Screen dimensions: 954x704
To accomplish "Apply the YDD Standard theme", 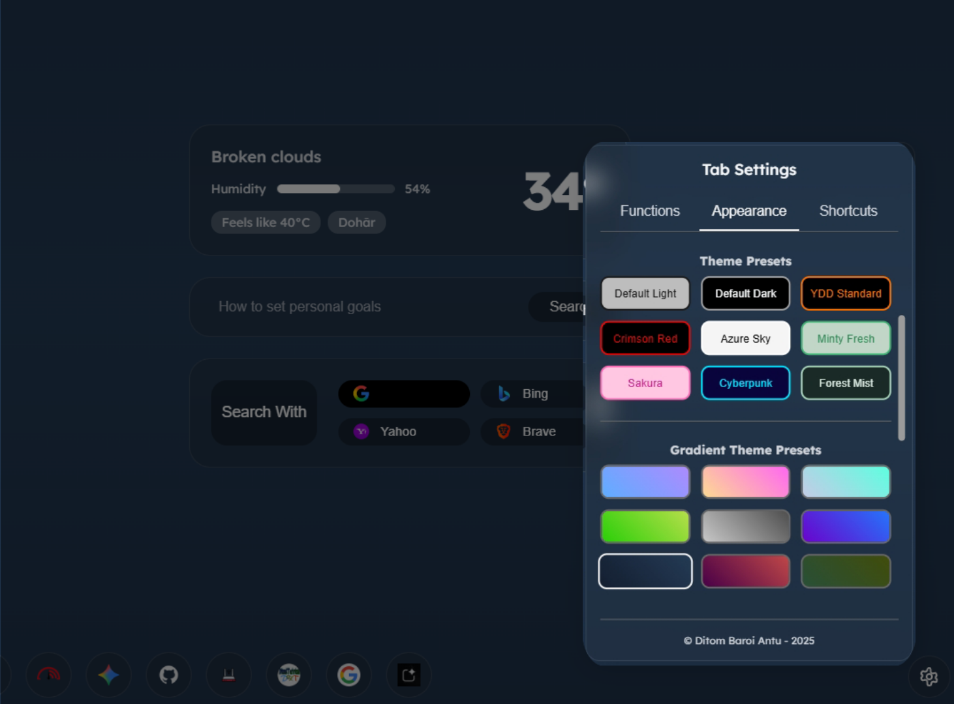I will (x=846, y=293).
